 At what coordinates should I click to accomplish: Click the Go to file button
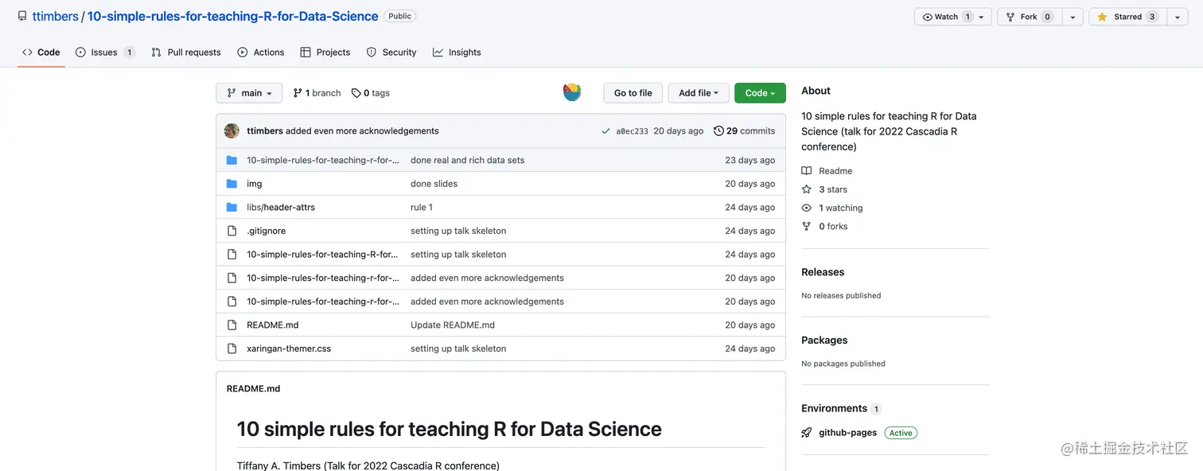tap(633, 92)
